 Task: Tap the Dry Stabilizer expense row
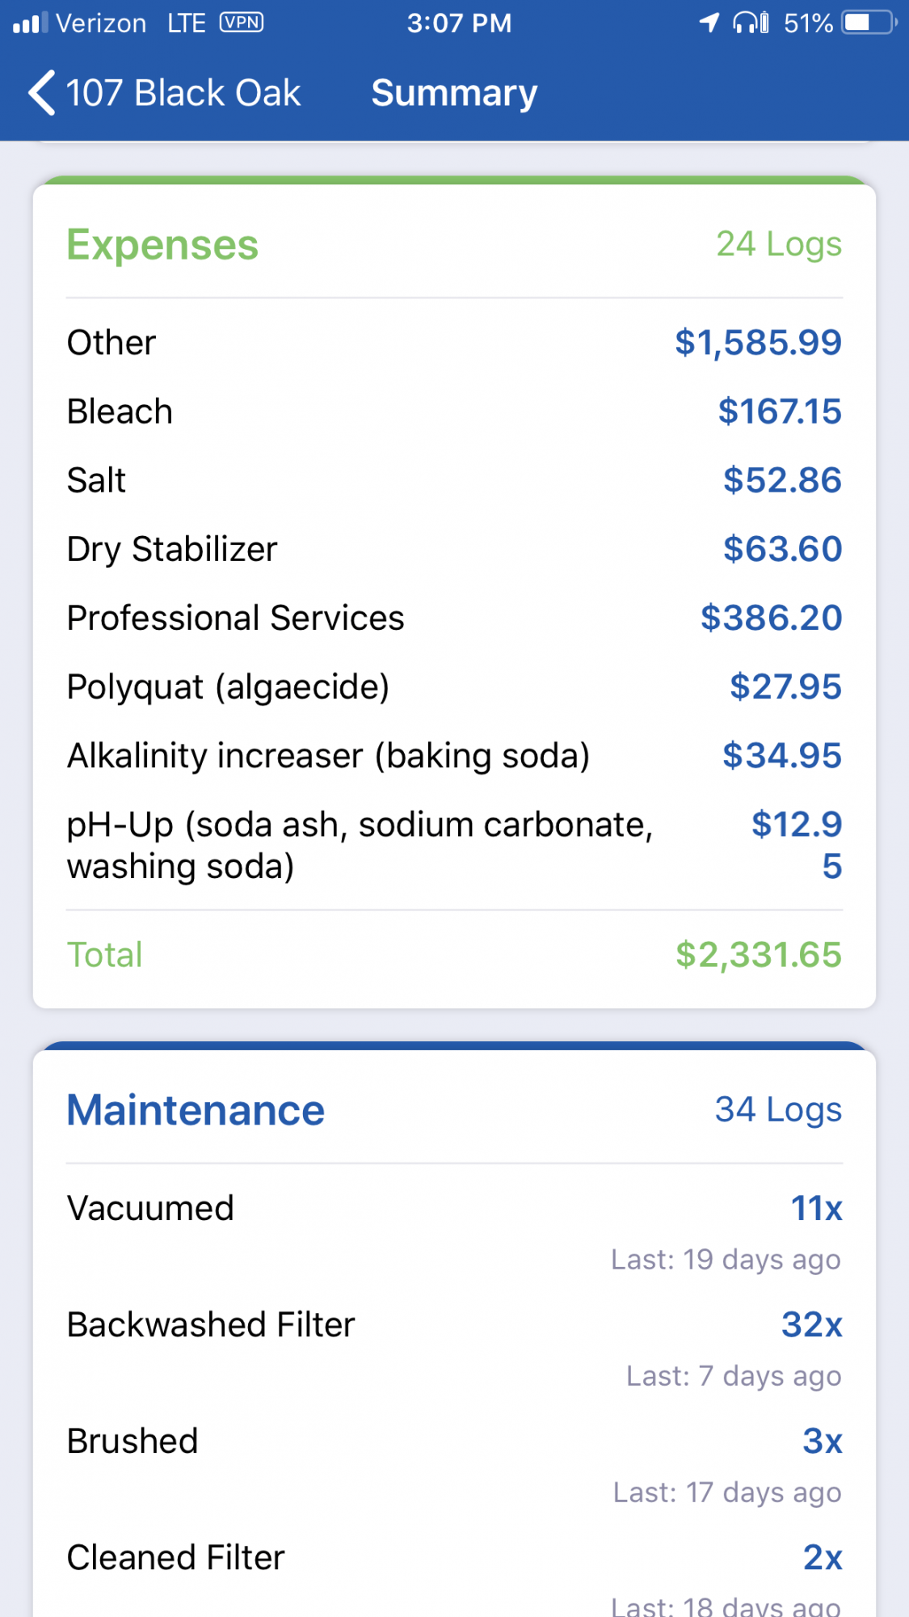(454, 549)
